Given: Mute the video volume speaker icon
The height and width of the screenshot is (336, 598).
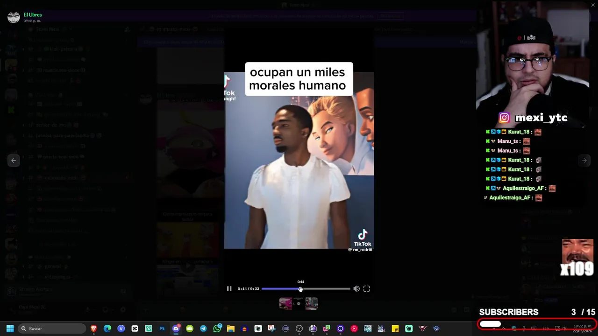Looking at the screenshot, I should (356, 289).
